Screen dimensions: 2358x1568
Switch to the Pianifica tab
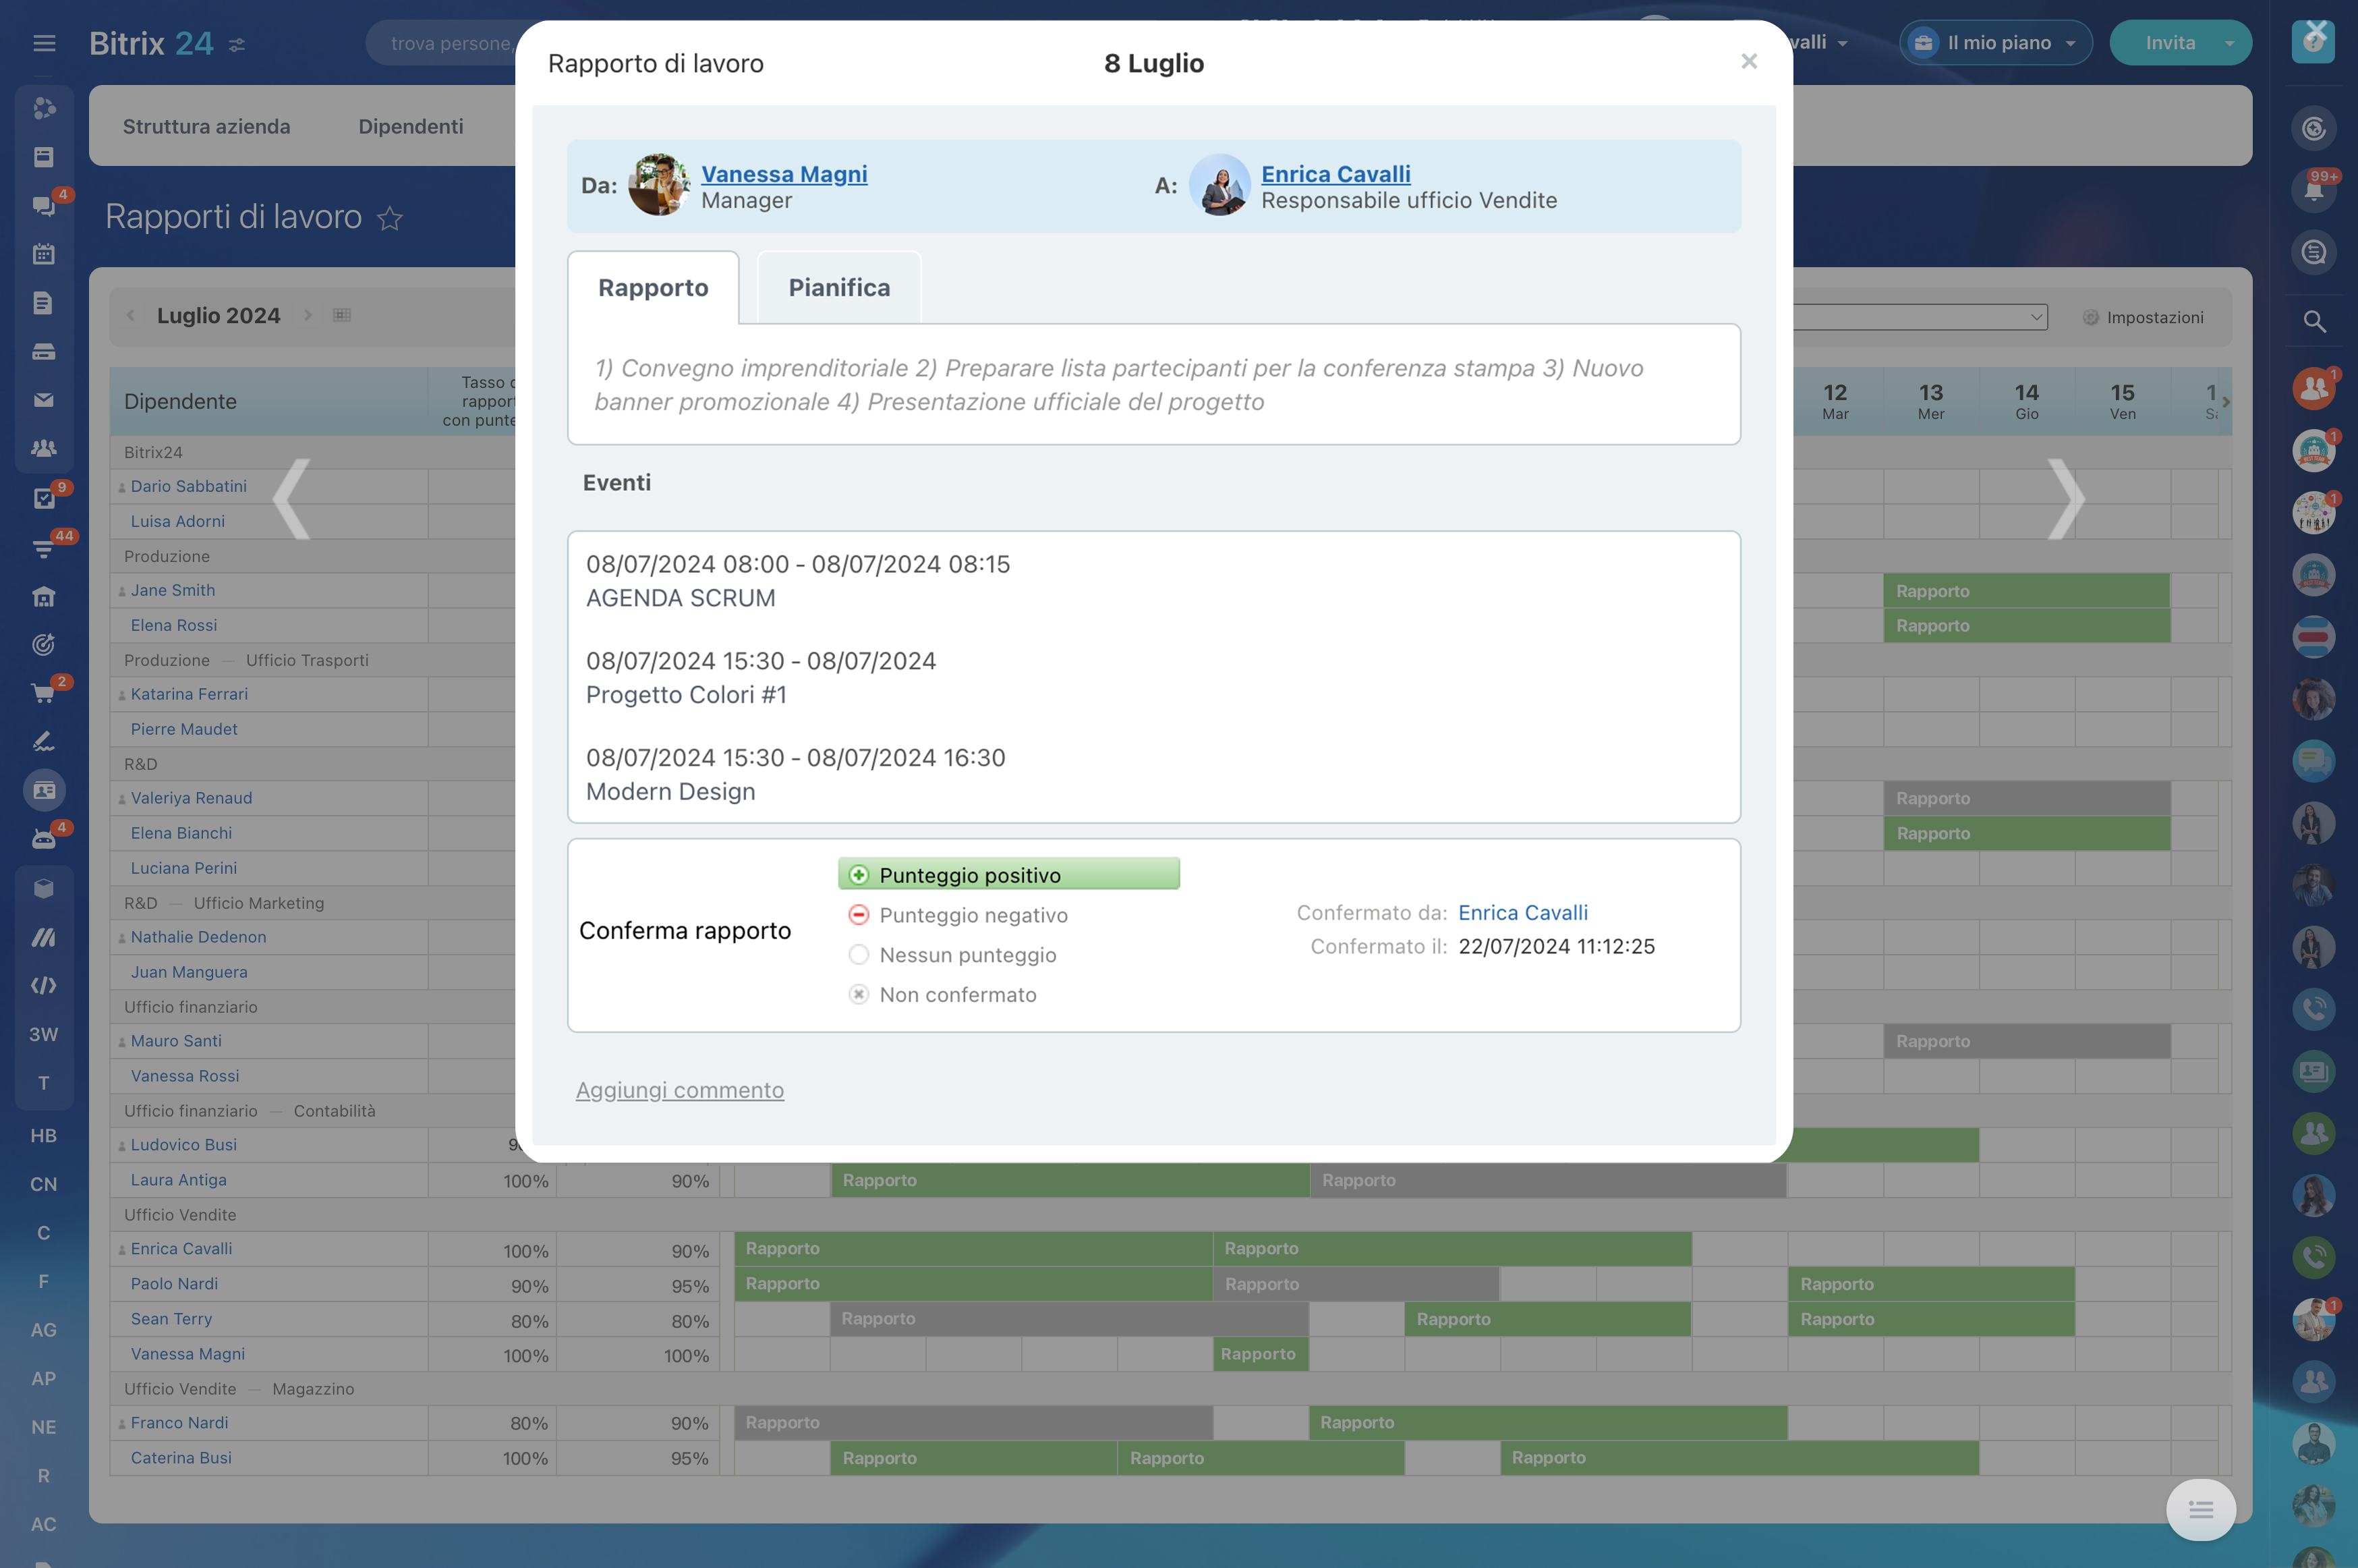838,288
